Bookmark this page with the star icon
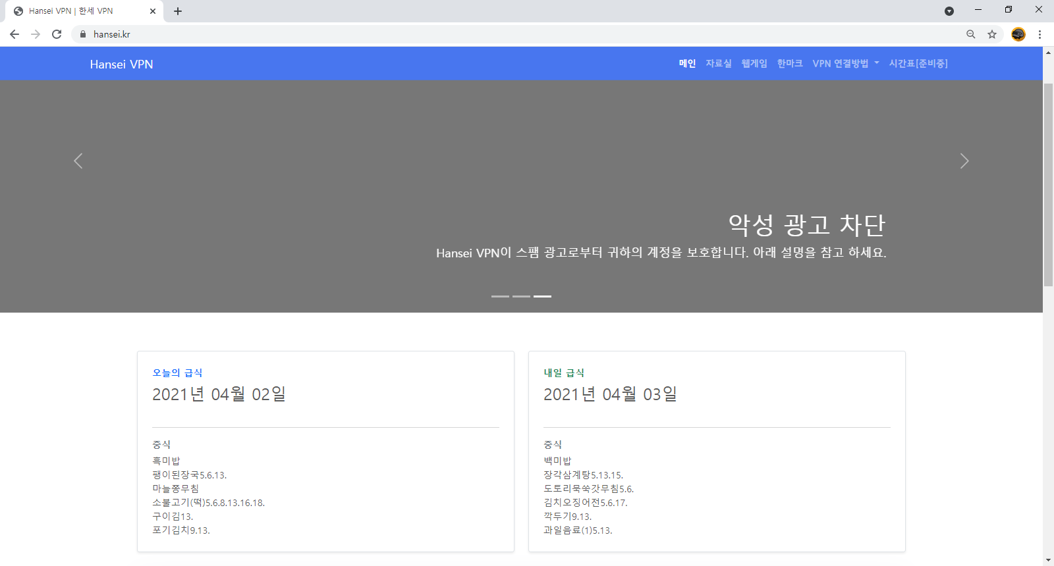The width and height of the screenshot is (1054, 566). pyautogui.click(x=991, y=34)
